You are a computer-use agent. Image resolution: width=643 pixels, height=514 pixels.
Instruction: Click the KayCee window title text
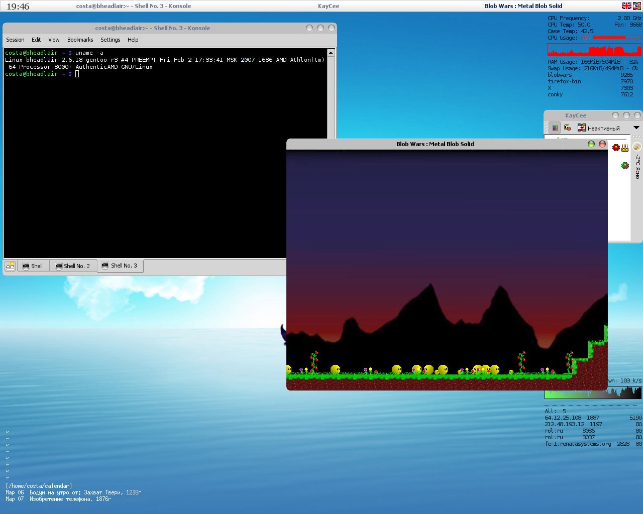576,115
